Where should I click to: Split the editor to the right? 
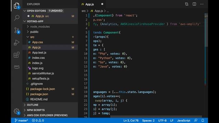click(x=194, y=4)
